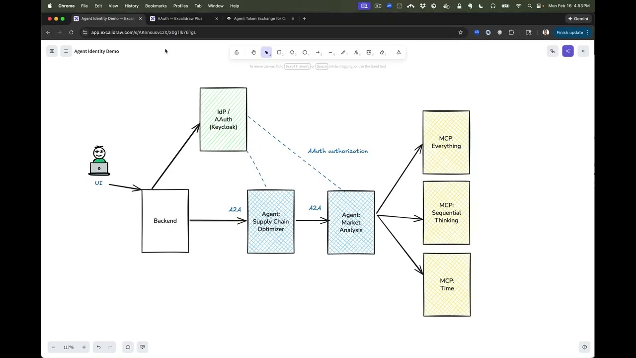This screenshot has width=636, height=358.
Task: Open the comments bubble icon
Action: coord(128,347)
